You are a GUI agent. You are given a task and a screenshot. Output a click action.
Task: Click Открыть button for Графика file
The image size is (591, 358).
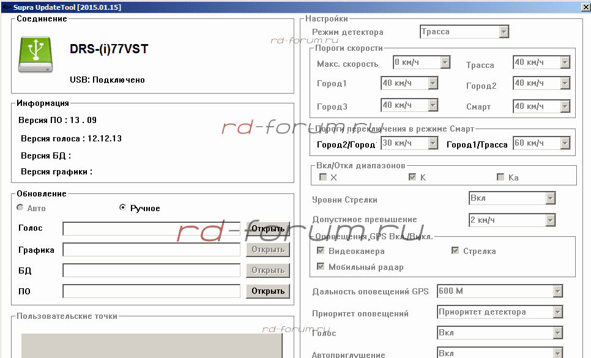[268, 250]
